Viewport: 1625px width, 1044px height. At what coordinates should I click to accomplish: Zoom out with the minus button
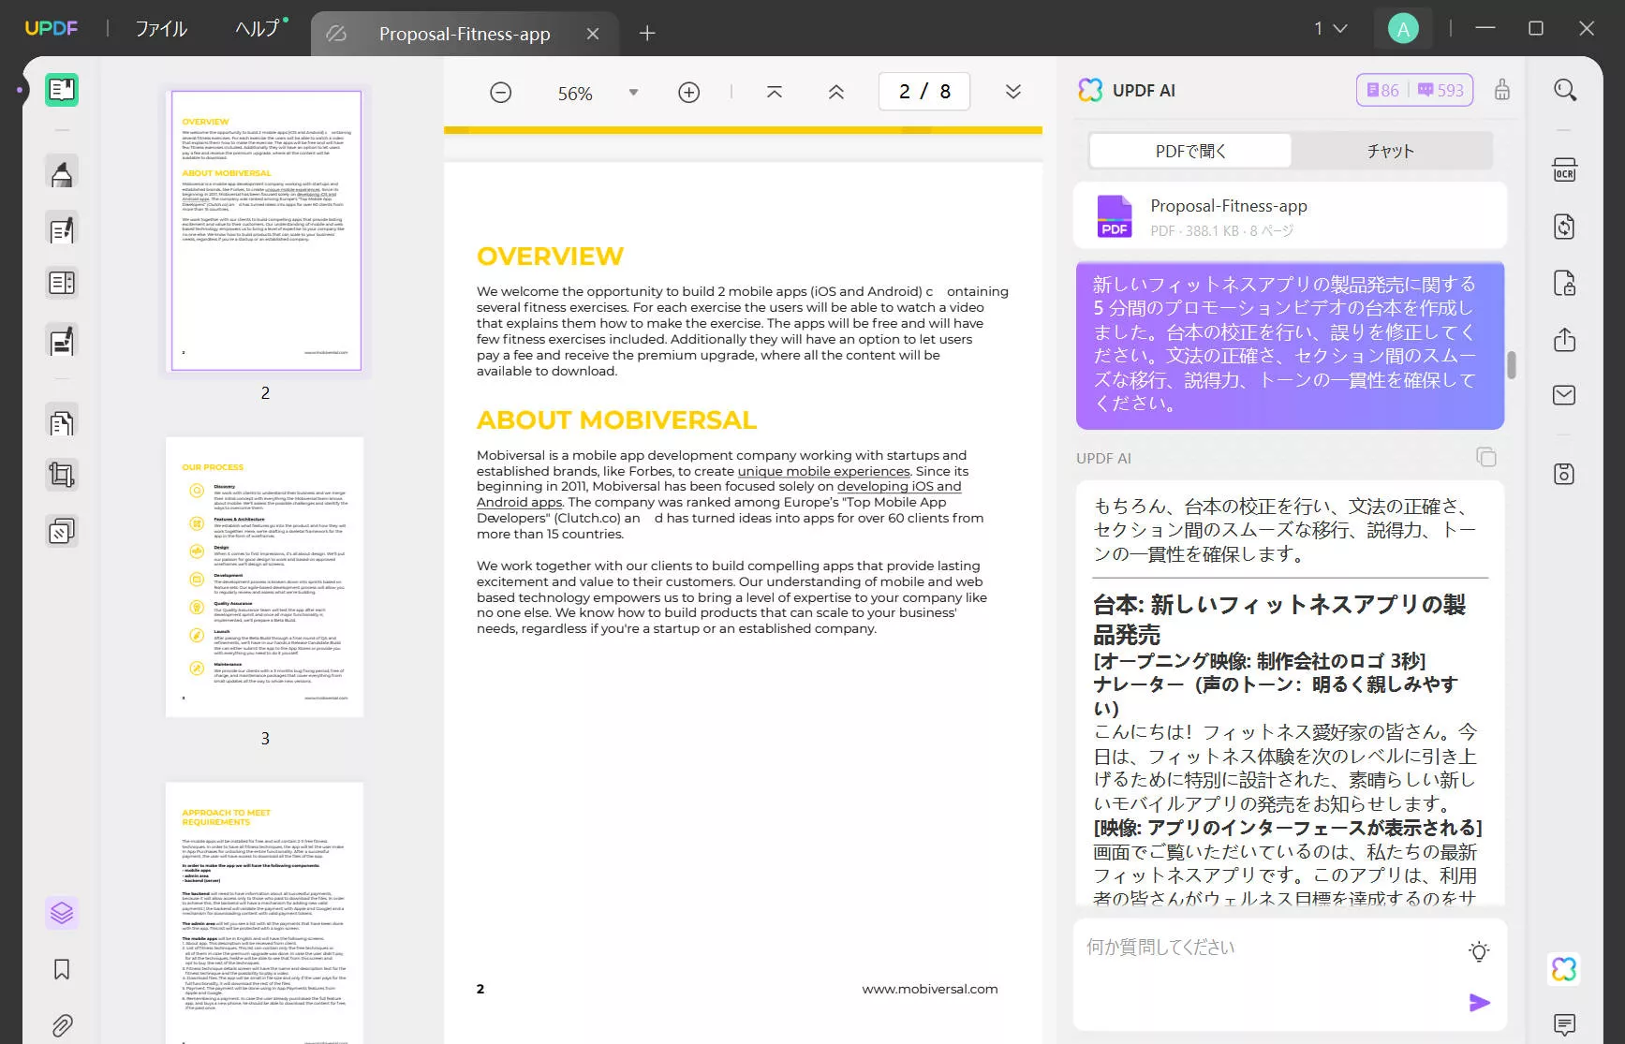501,93
